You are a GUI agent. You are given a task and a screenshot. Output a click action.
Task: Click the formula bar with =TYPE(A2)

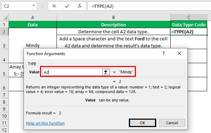149,6
